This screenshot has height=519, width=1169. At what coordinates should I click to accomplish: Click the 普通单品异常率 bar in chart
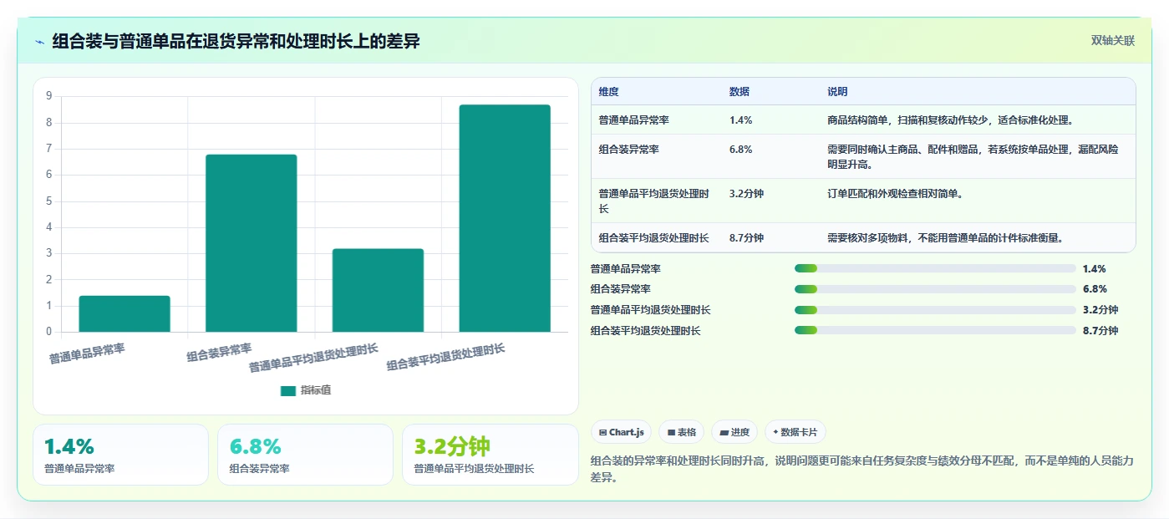point(125,313)
